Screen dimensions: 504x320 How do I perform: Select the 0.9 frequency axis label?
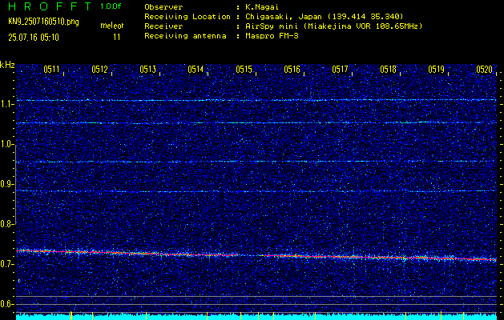pos(6,184)
